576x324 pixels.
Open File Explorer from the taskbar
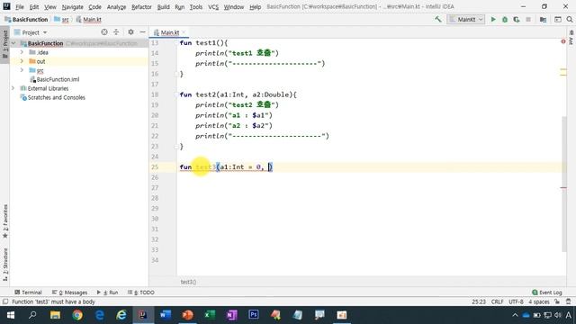[x=55, y=315]
